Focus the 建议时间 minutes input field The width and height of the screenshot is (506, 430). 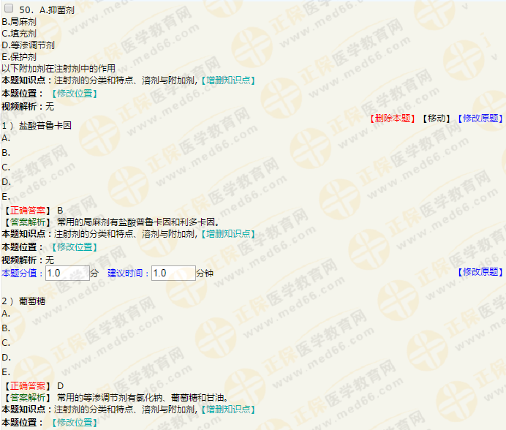(173, 274)
